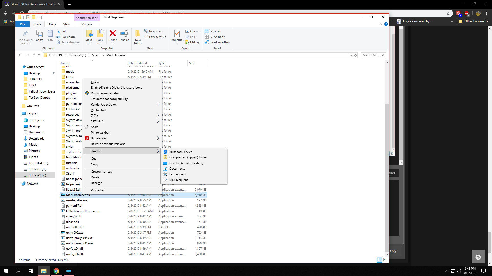Click the Cut scissors button in the ribbon

(x=61, y=31)
